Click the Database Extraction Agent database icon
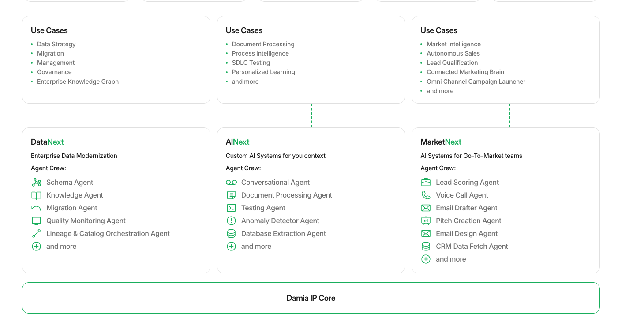 (x=232, y=233)
